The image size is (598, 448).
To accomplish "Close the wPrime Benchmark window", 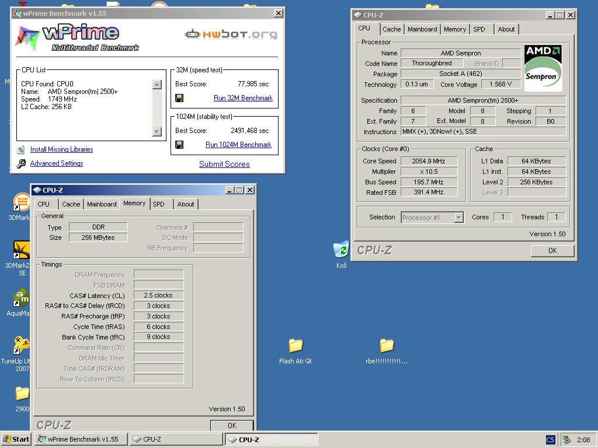I will pyautogui.click(x=279, y=13).
